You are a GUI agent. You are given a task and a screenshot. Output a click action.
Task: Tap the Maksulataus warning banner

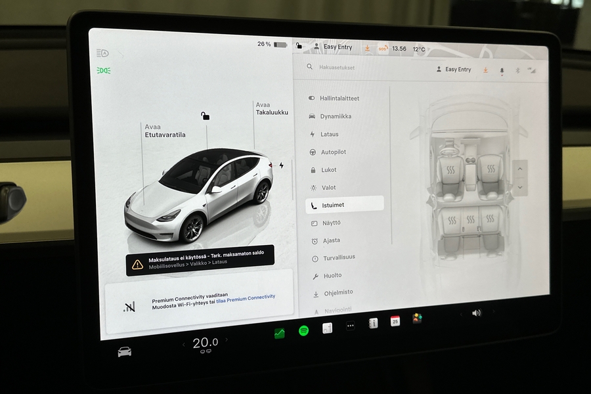pos(202,261)
